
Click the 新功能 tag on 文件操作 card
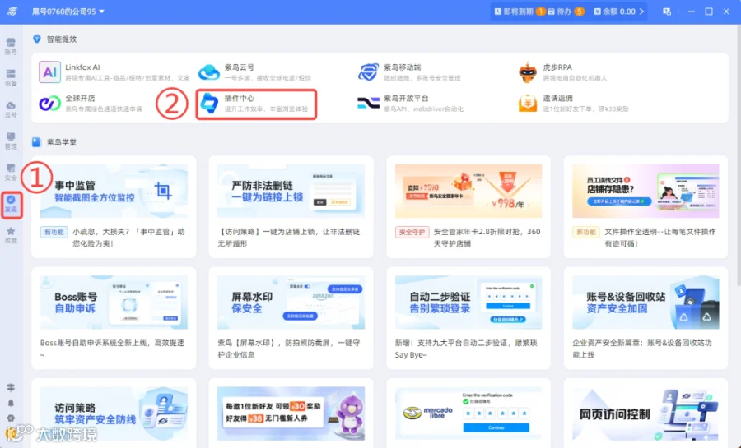click(586, 232)
